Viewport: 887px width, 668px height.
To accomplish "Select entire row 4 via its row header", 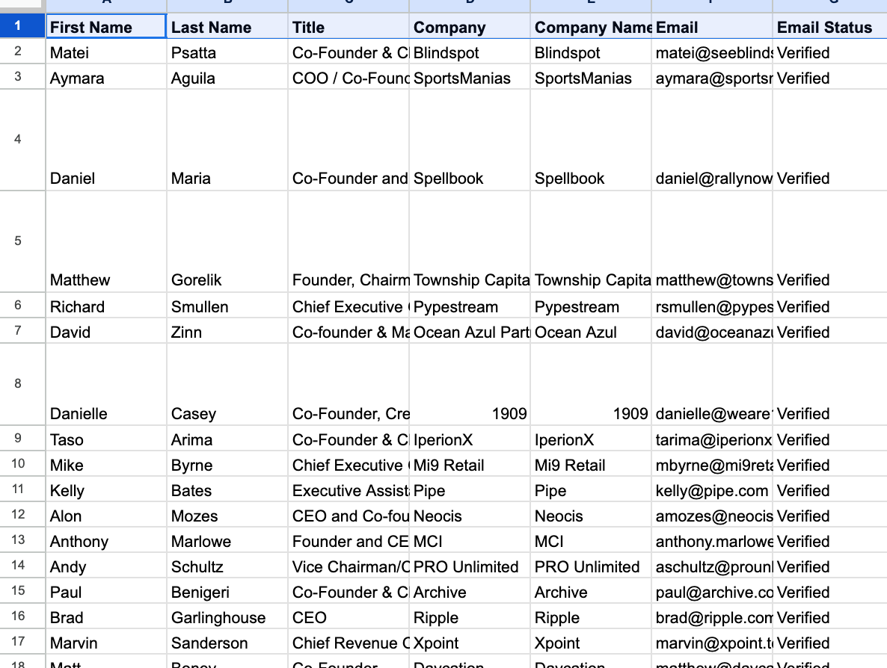I will pos(22,140).
